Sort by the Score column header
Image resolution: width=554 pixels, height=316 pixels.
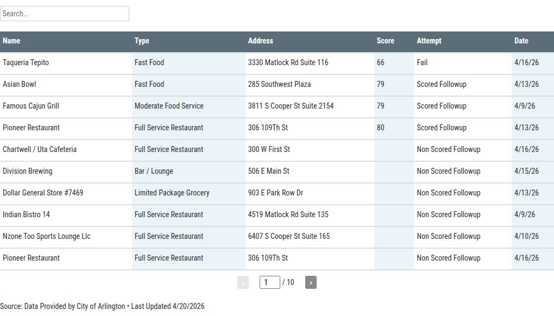pos(385,41)
